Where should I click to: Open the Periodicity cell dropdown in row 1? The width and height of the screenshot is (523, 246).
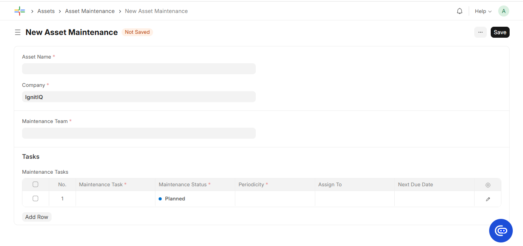pos(275,199)
